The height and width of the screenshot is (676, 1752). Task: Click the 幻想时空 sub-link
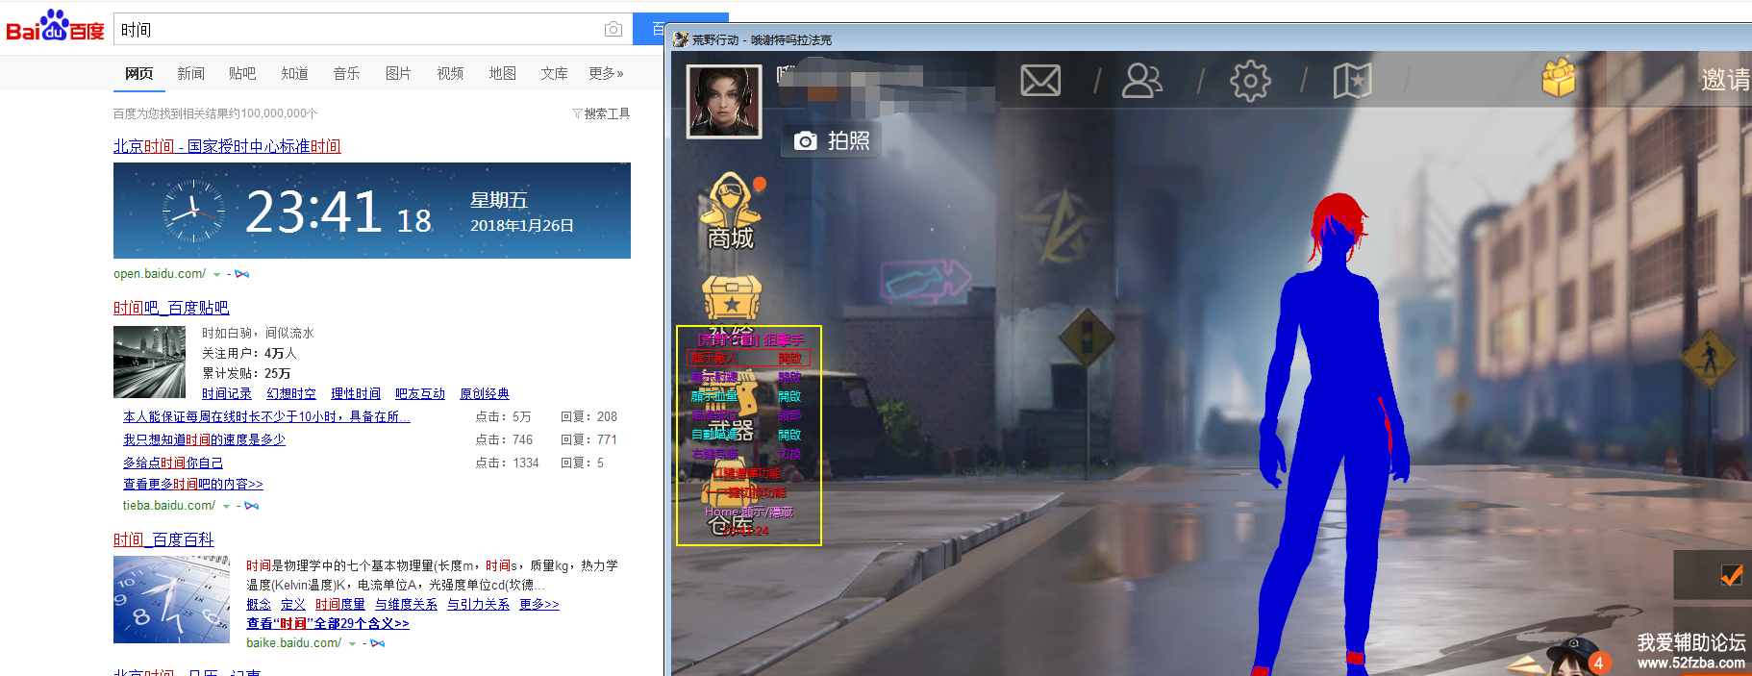[291, 394]
